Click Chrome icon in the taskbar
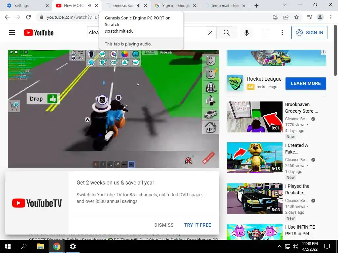This screenshot has height=253, width=338. click(57, 246)
